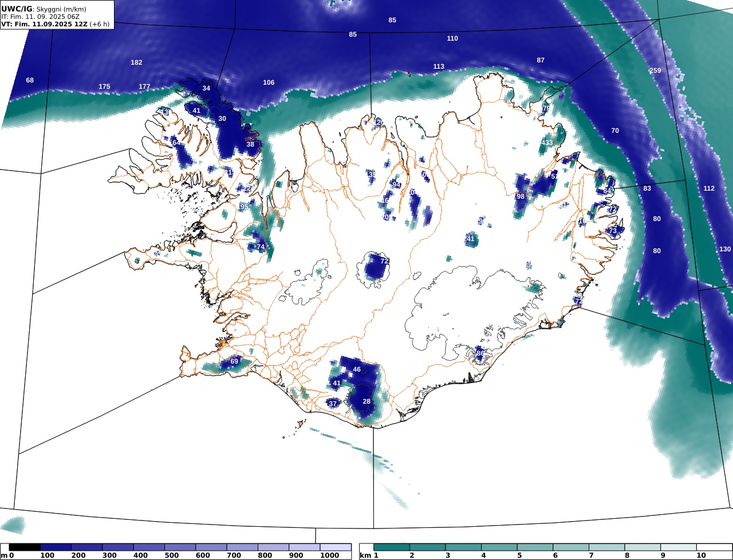Click the visibility value 28
Screen dimensions: 733x560
(x=366, y=401)
